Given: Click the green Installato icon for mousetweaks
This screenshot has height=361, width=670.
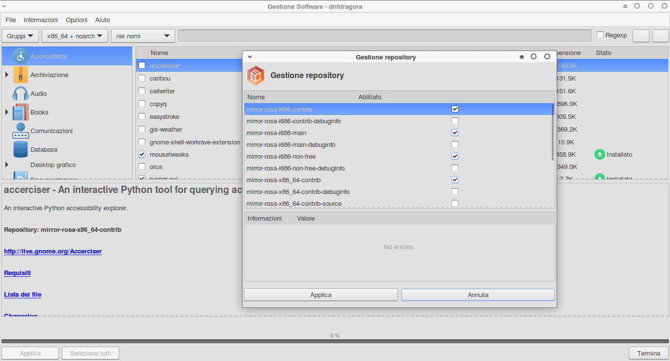Looking at the screenshot, I should click(599, 154).
